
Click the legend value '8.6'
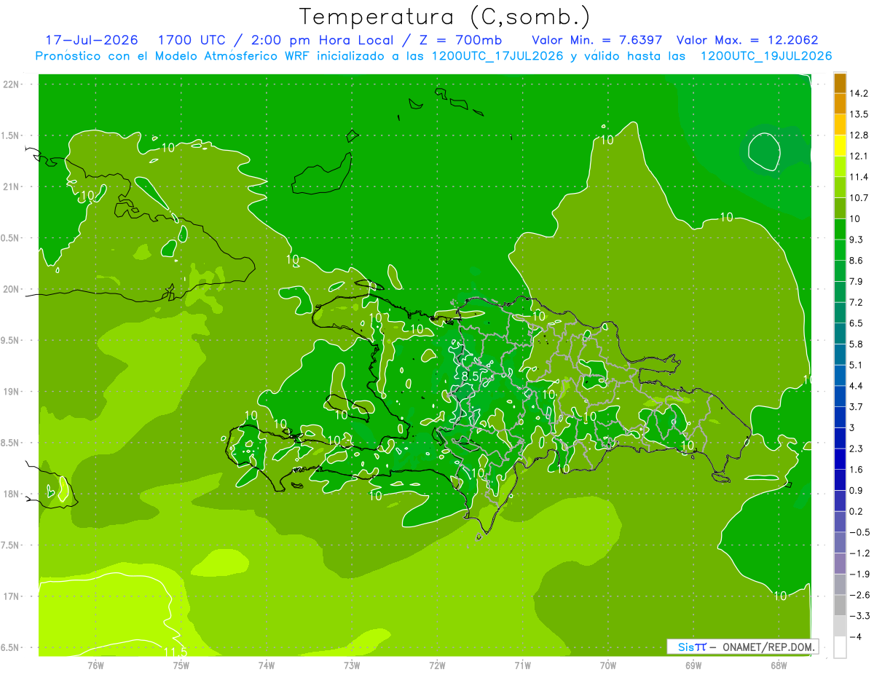pyautogui.click(x=857, y=261)
